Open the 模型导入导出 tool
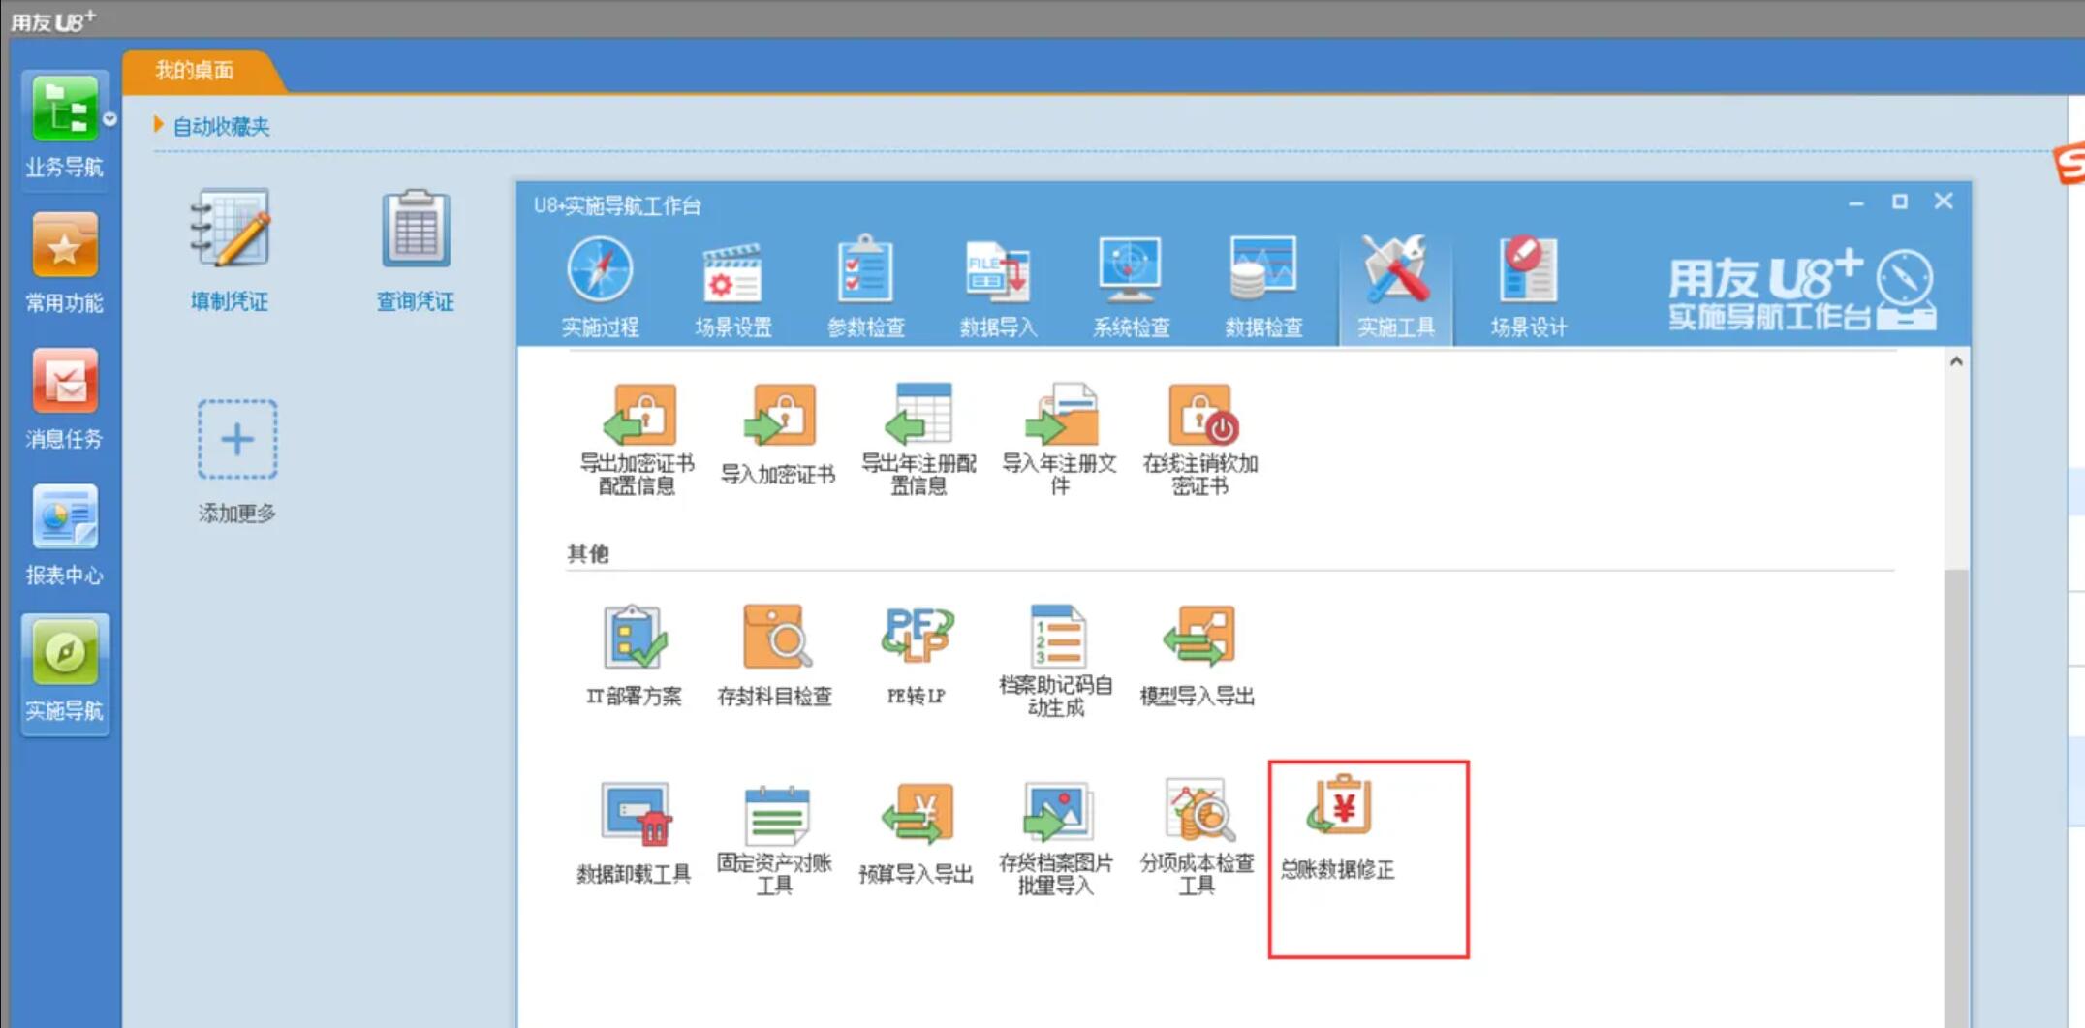Screen dimensions: 2085x1028 click(1198, 656)
